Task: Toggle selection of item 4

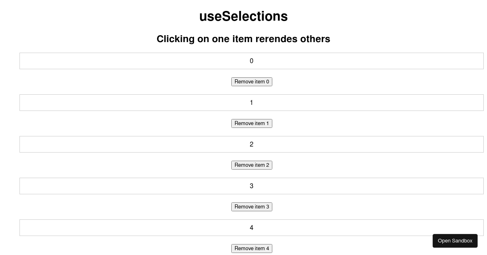Action: (x=252, y=227)
